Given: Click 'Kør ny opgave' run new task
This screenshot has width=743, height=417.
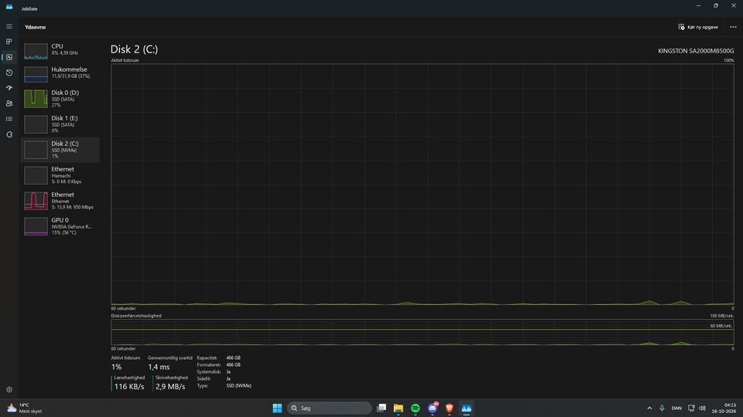Looking at the screenshot, I should click(698, 27).
